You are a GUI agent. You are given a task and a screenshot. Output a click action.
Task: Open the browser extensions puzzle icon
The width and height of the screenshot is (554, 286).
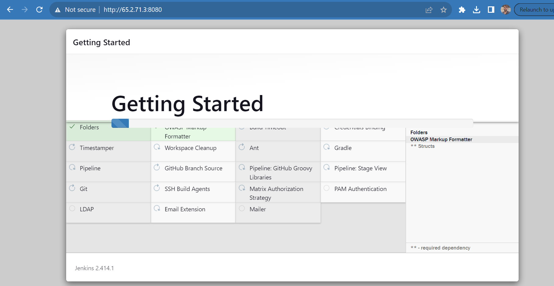462,10
